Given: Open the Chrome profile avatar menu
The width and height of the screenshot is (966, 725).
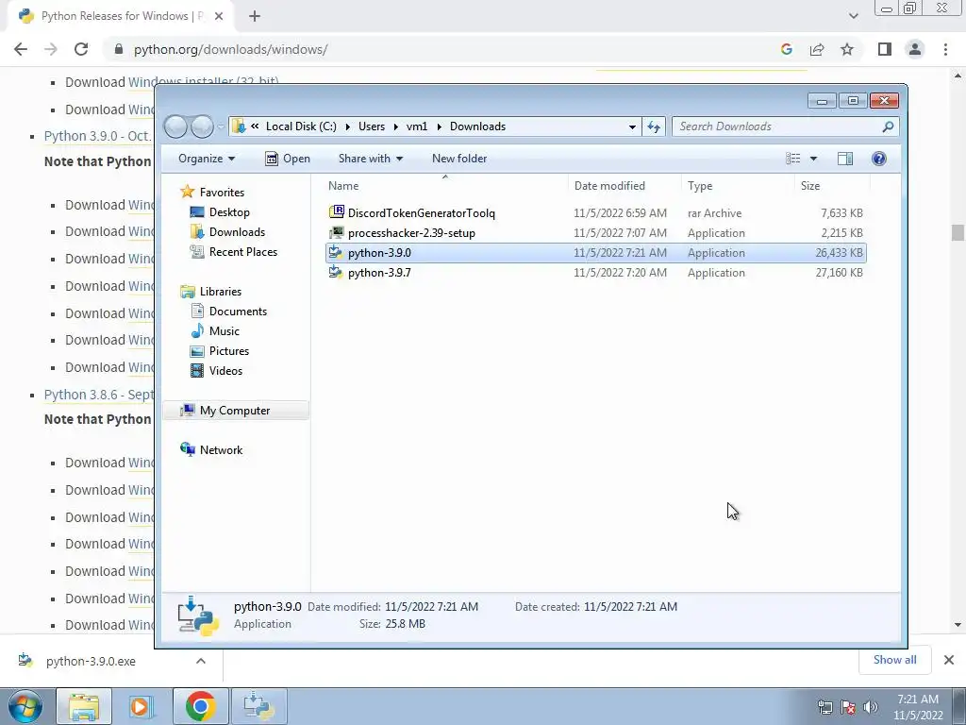Looking at the screenshot, I should click(915, 49).
